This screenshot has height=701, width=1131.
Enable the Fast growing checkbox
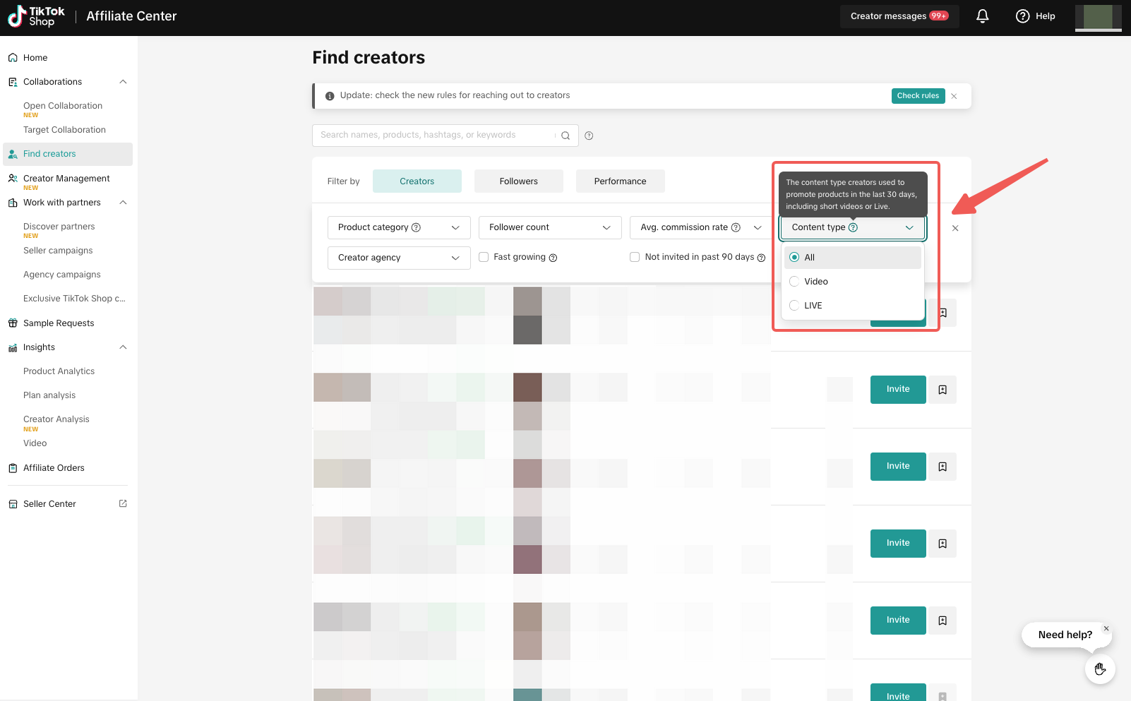pos(484,257)
